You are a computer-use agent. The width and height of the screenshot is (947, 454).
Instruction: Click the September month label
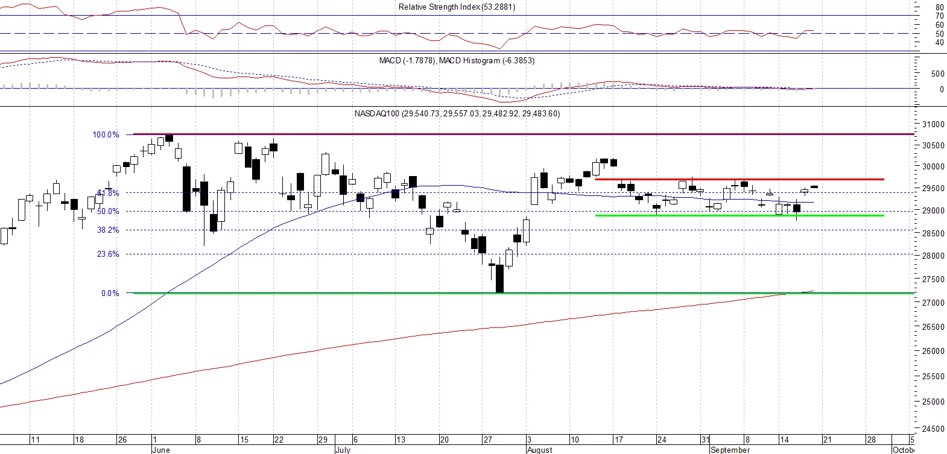pos(730,450)
